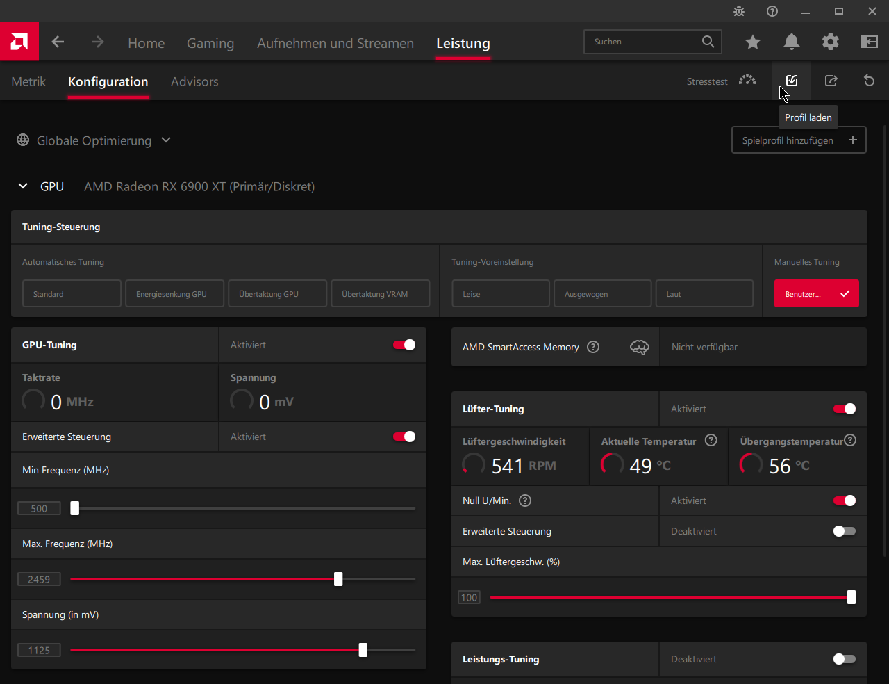Select Energiesenkung GPU preset
Image resolution: width=889 pixels, height=684 pixels.
click(x=175, y=293)
